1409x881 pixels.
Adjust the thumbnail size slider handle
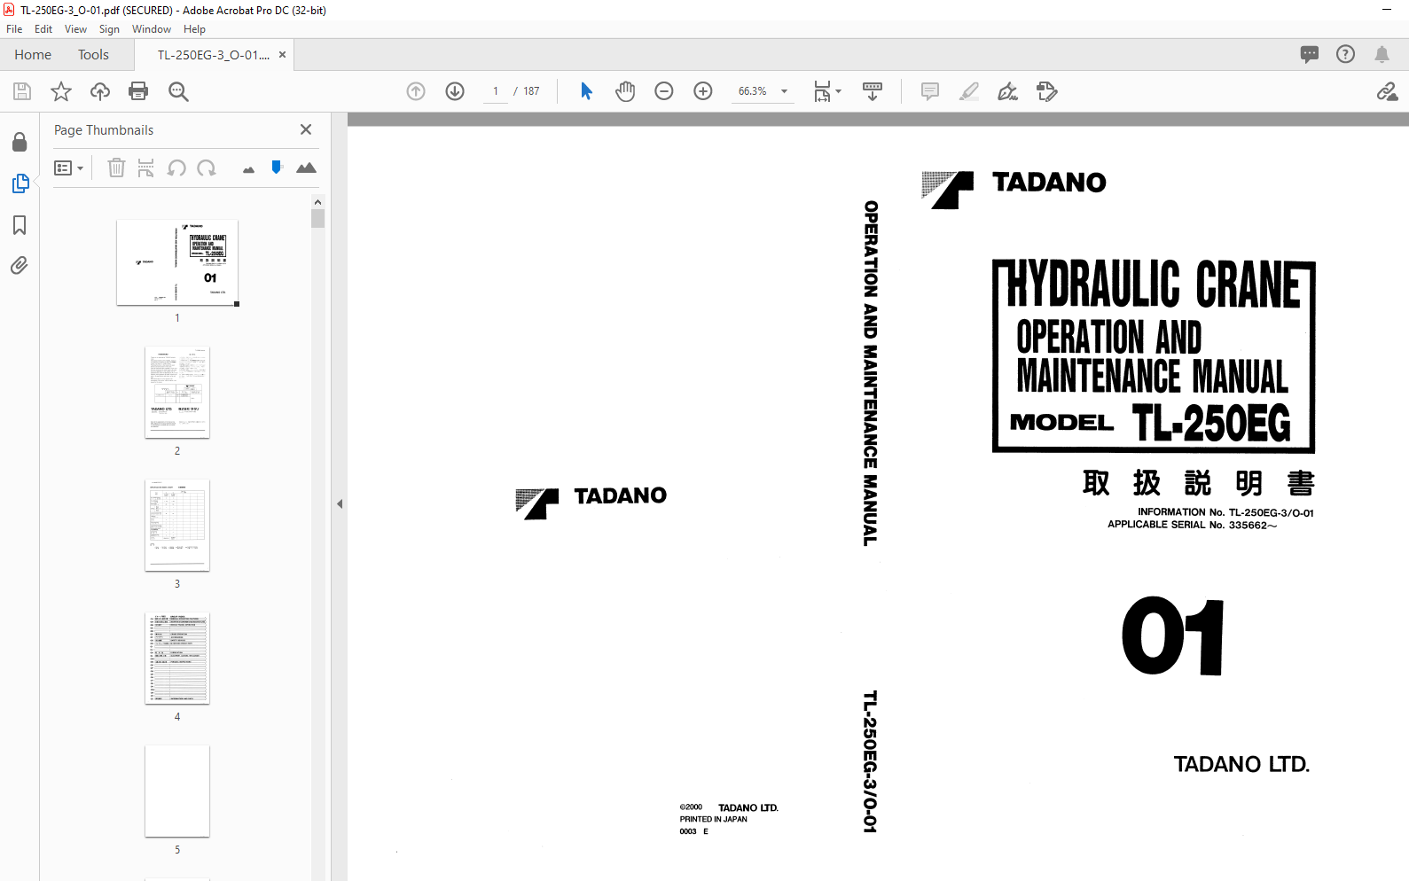tap(277, 168)
